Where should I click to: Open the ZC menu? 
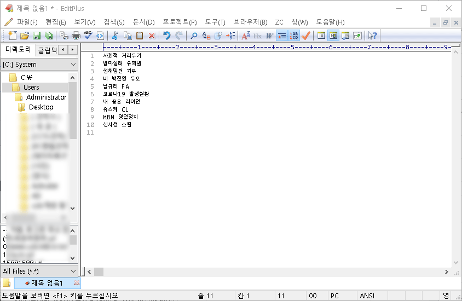[x=279, y=22]
